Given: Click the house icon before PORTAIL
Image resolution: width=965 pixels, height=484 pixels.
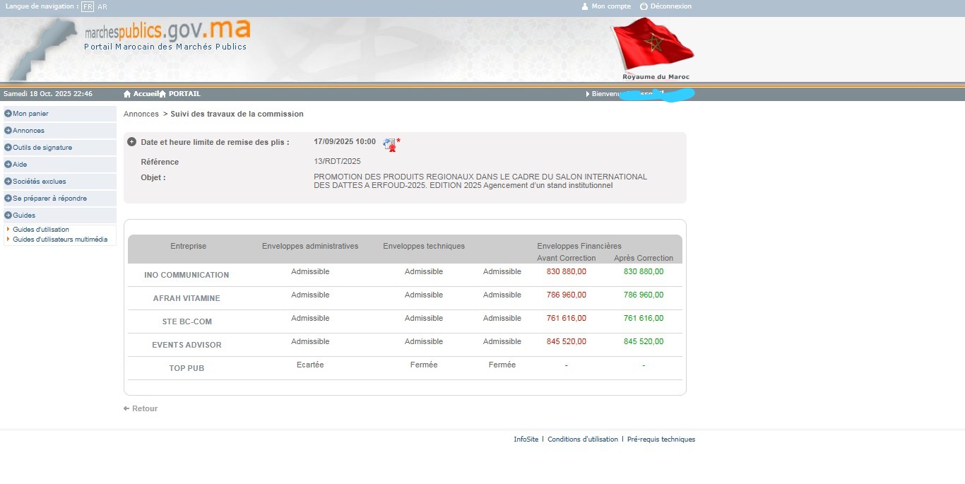Looking at the screenshot, I should [x=162, y=94].
